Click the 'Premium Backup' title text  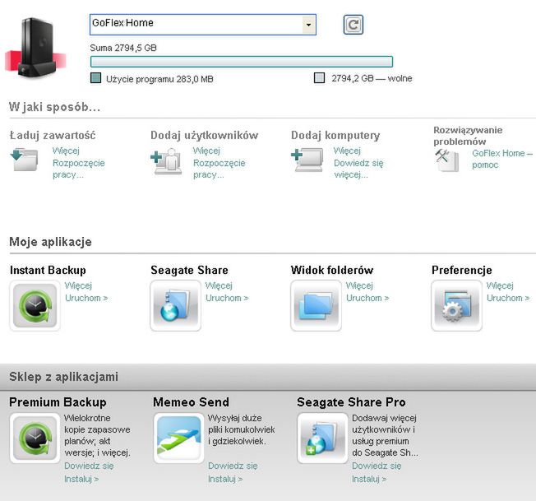(x=58, y=402)
